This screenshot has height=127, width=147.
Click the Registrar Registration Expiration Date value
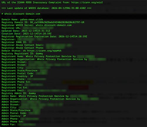coord(73,37)
